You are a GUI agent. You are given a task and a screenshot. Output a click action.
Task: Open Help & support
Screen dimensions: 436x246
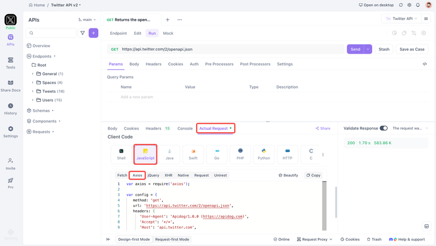[407, 239]
